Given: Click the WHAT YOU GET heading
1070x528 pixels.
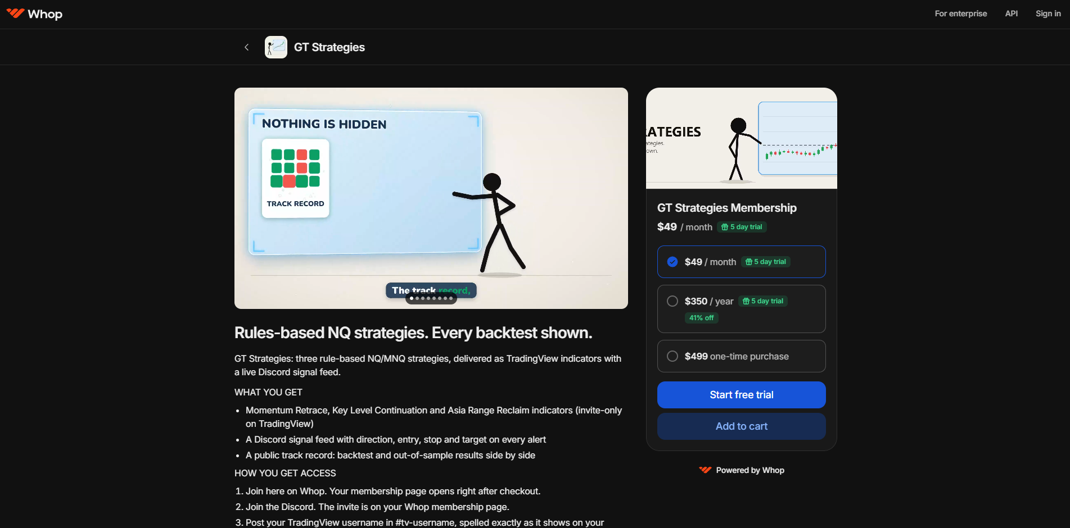Looking at the screenshot, I should (x=268, y=392).
